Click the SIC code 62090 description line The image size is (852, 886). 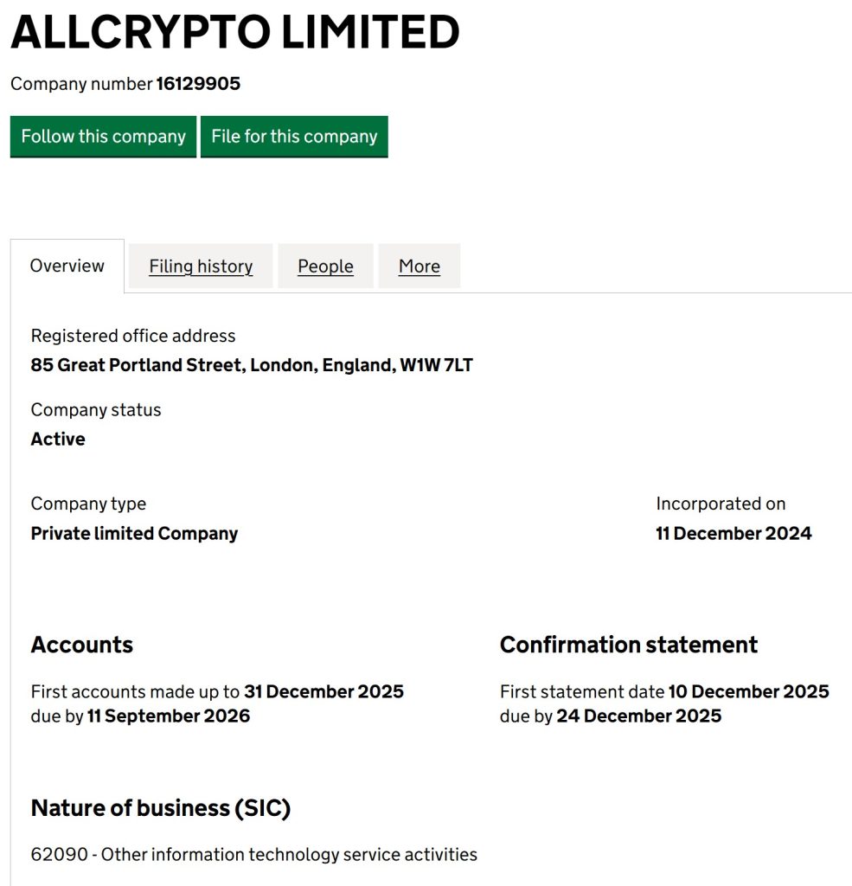[253, 854]
